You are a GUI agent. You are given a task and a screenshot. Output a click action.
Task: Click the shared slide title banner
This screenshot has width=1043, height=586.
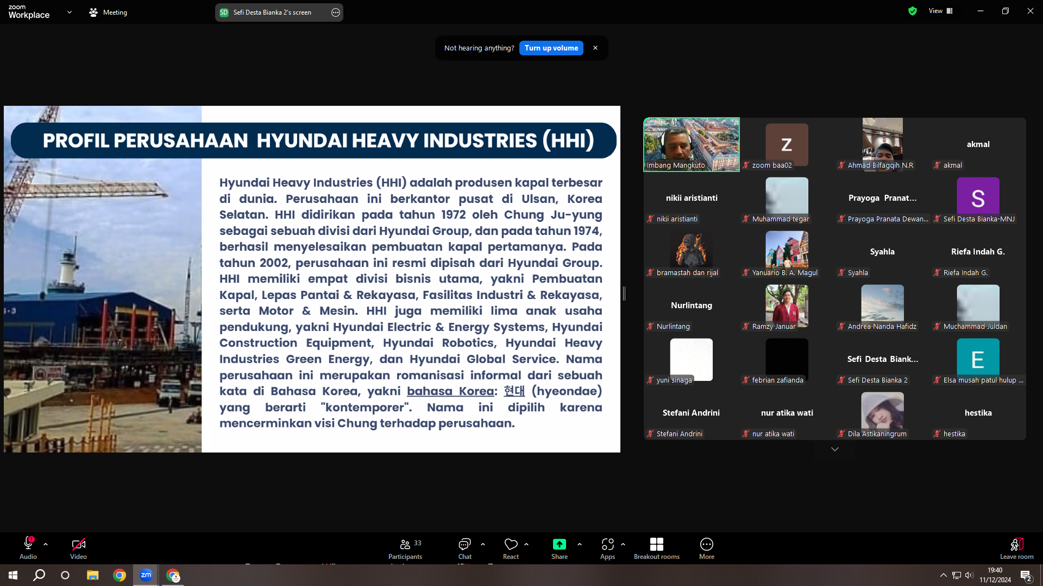point(313,141)
